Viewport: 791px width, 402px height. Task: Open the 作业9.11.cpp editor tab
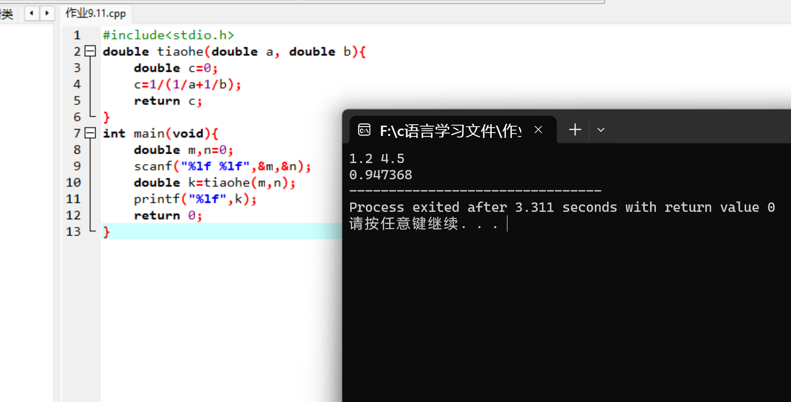pos(96,13)
